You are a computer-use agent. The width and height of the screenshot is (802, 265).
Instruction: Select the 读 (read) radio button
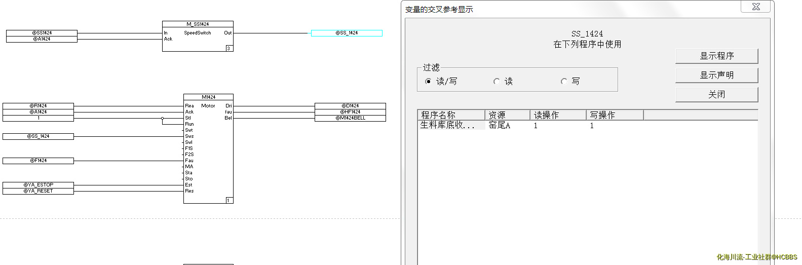pyautogui.click(x=497, y=81)
